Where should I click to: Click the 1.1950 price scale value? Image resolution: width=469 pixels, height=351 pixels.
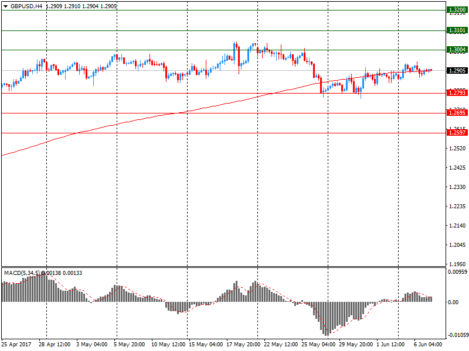(457, 264)
